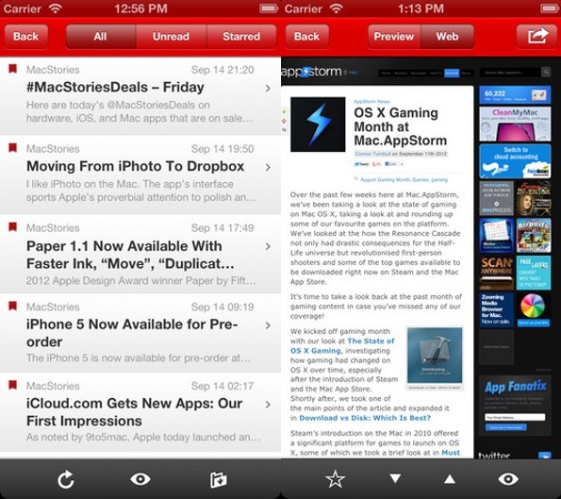This screenshot has width=561, height=499.
Task: Switch to Preview mode
Action: [x=394, y=36]
